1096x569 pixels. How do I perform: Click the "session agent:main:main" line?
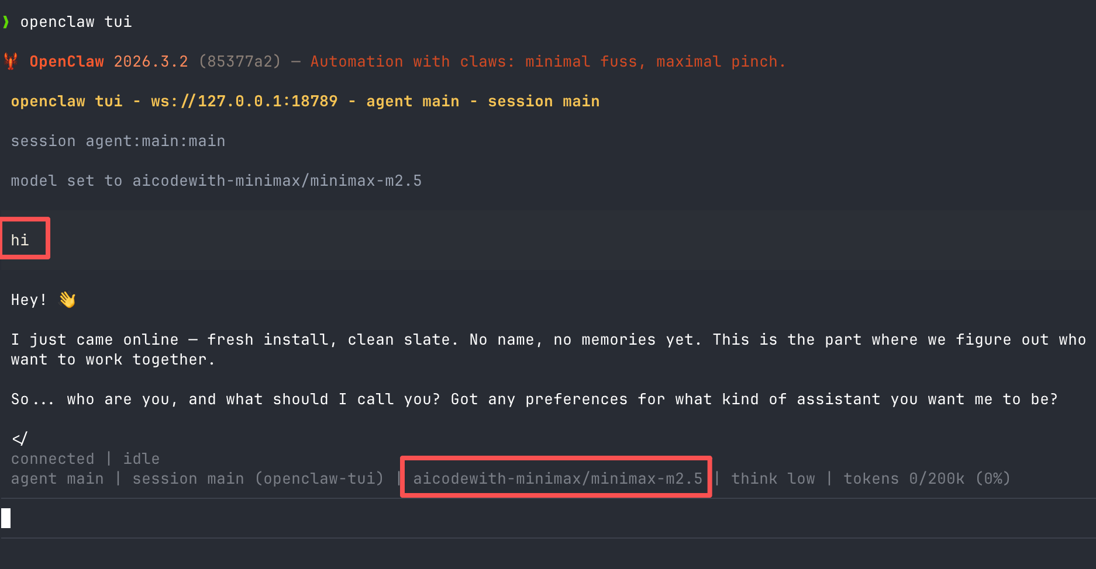coord(118,141)
